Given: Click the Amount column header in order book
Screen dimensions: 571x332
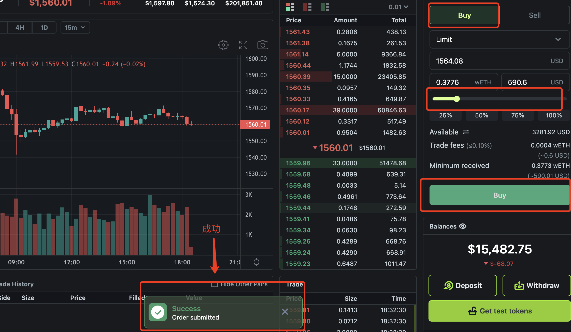Looking at the screenshot, I should coord(345,20).
